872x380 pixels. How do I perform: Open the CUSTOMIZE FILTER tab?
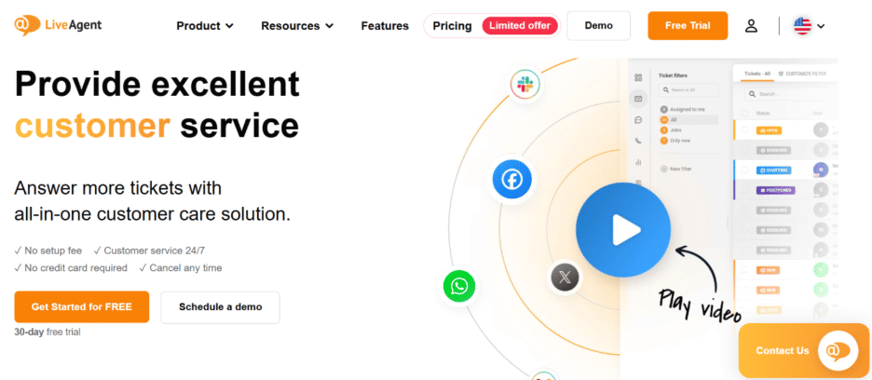(x=802, y=74)
